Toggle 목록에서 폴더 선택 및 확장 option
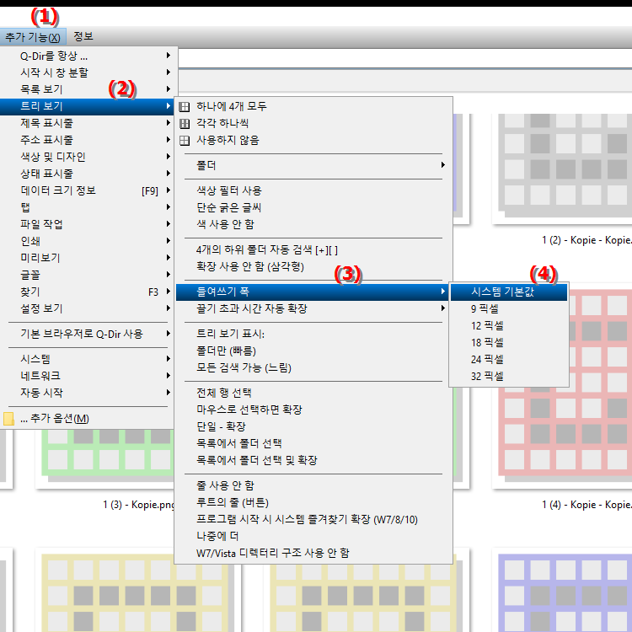 pos(313,460)
